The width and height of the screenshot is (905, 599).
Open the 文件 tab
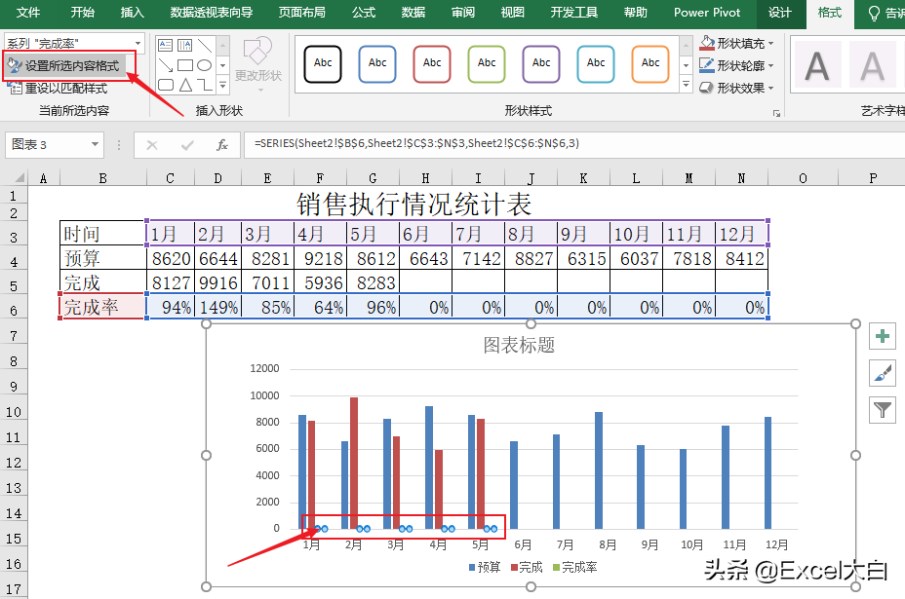click(x=28, y=12)
